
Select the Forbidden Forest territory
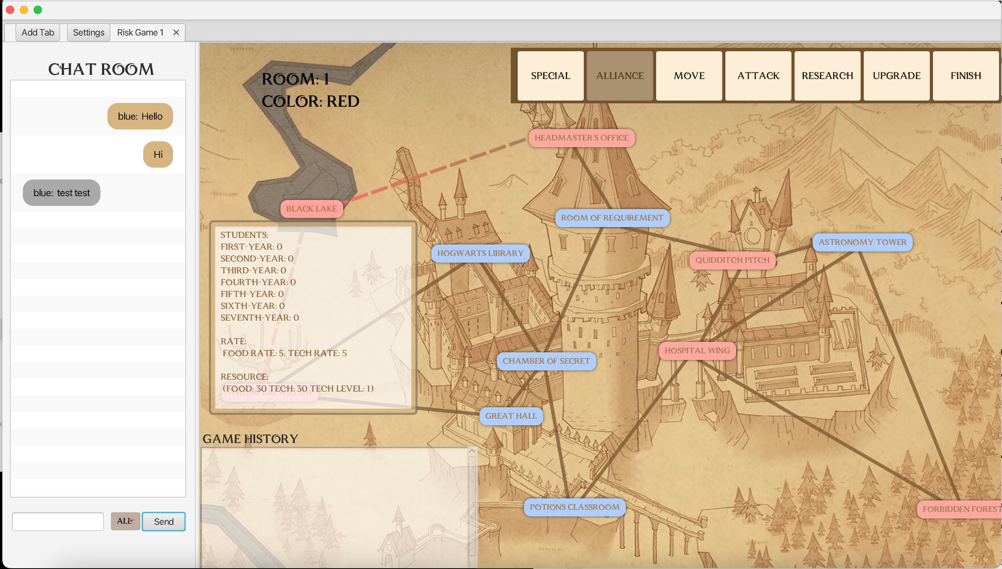click(960, 509)
